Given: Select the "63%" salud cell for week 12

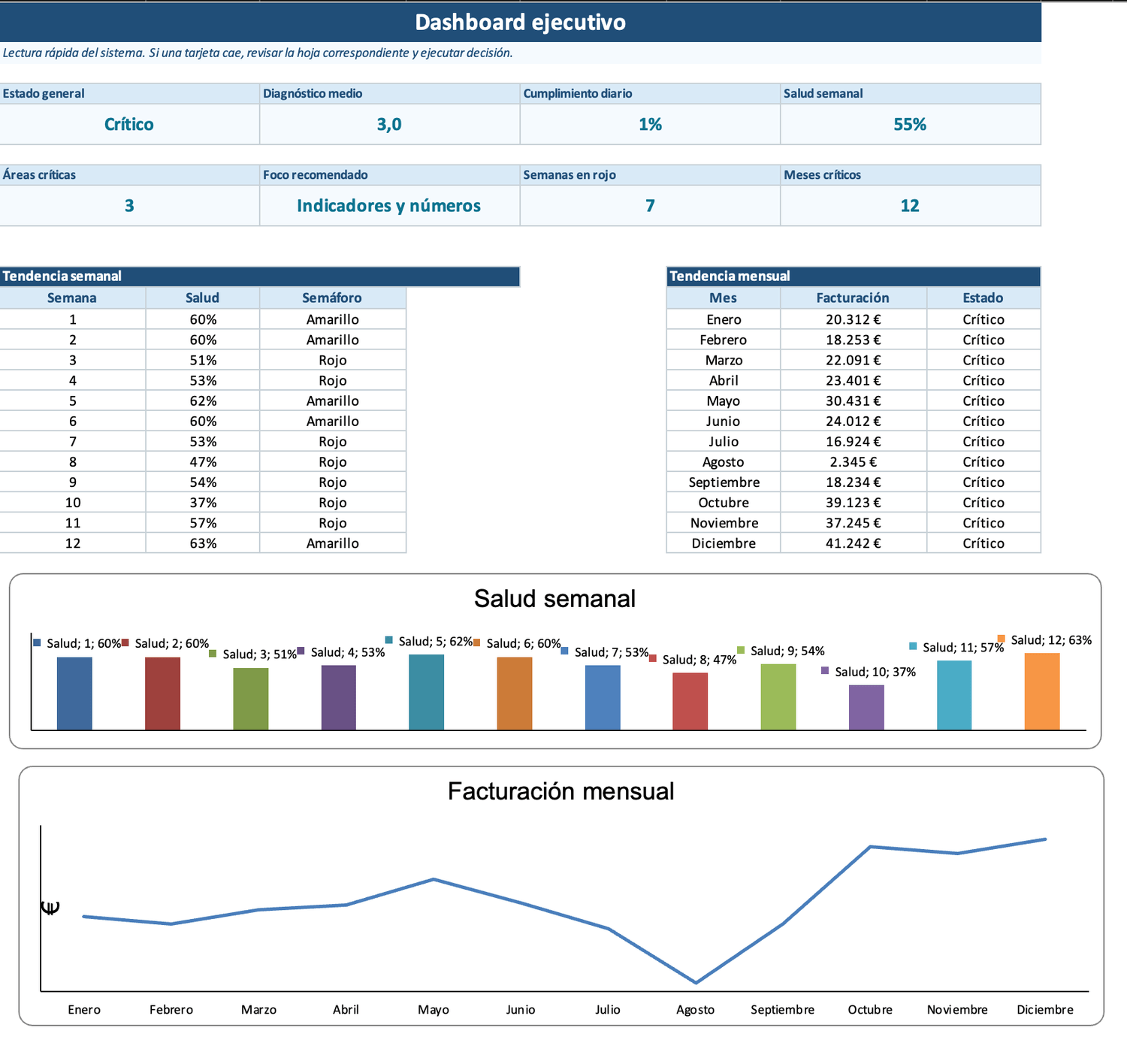Looking at the screenshot, I should [203, 543].
